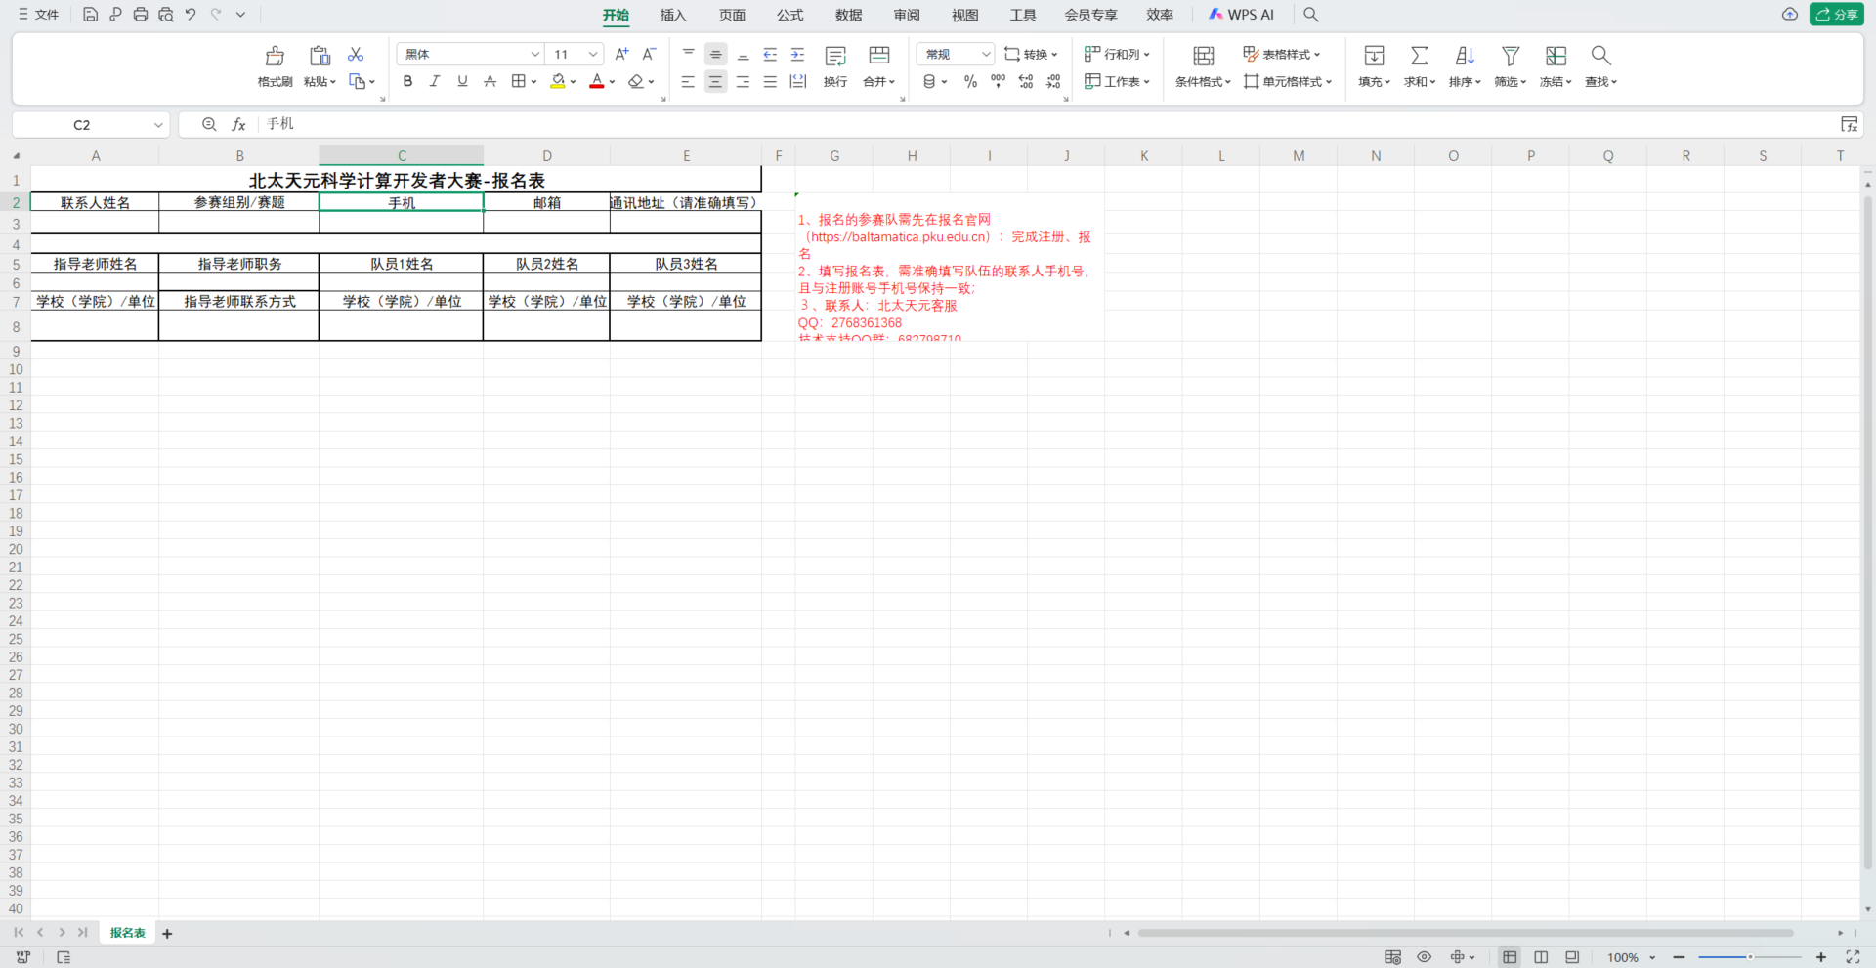Switch to the 插入 (Insert) ribbon tab

point(673,15)
